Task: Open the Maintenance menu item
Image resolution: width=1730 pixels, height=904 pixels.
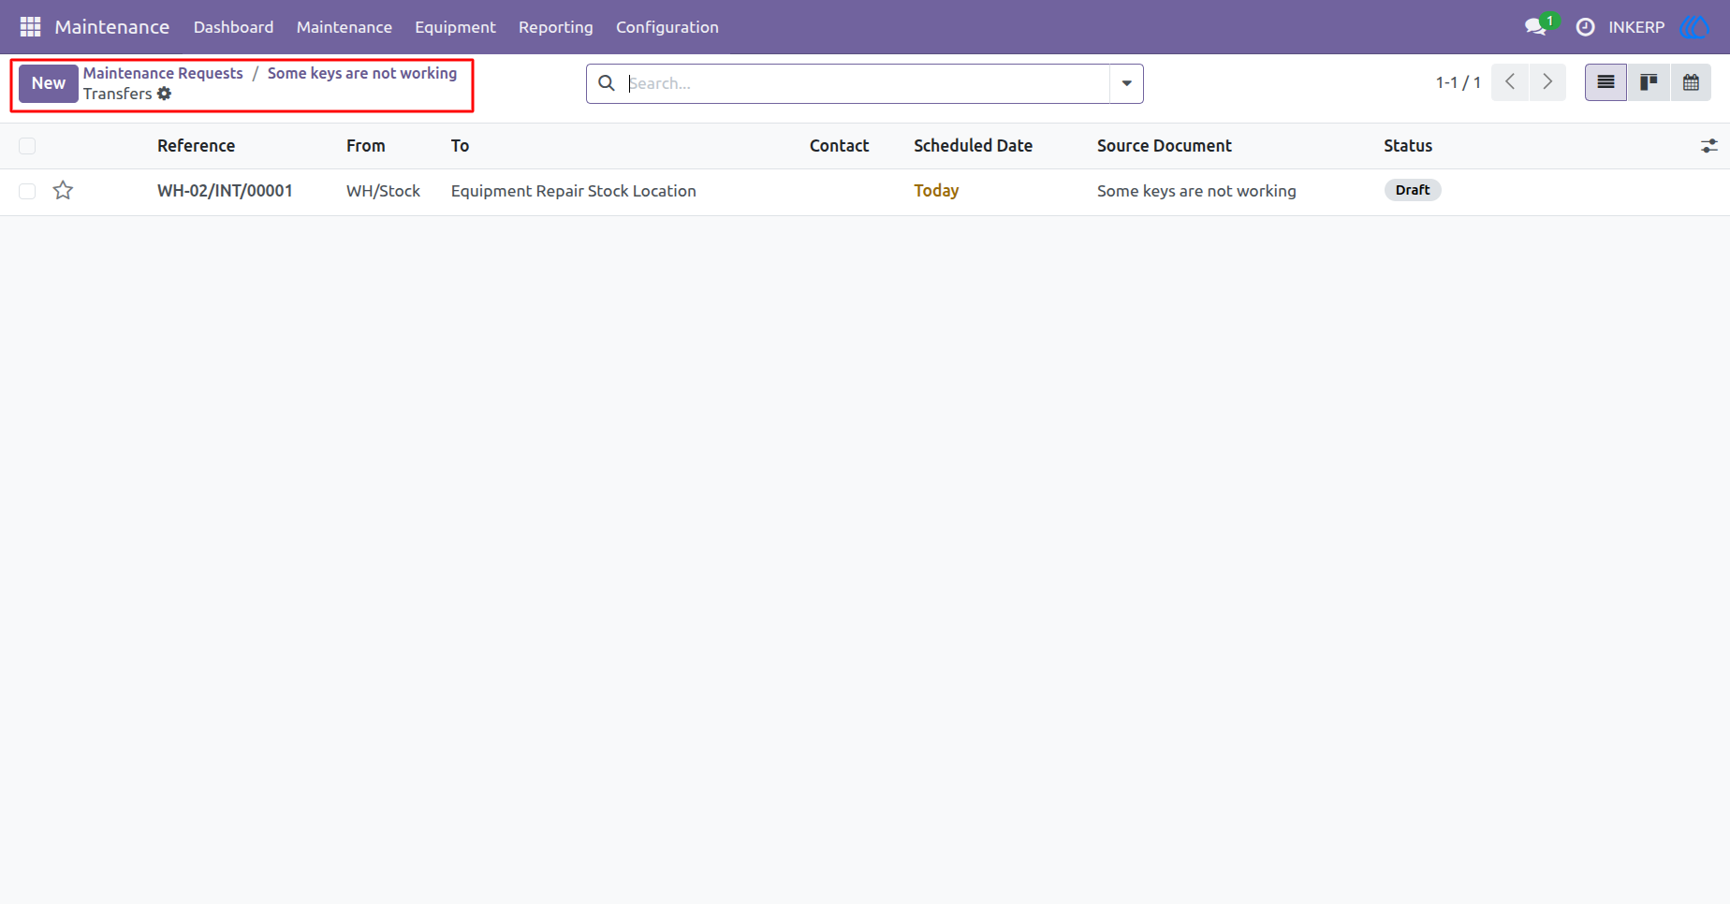Action: pyautogui.click(x=345, y=27)
